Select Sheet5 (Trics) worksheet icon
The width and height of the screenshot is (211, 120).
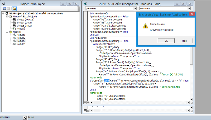point(14,26)
